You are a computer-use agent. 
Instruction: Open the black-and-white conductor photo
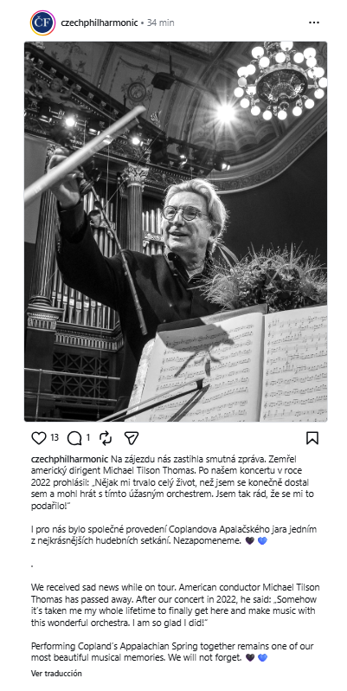click(176, 231)
